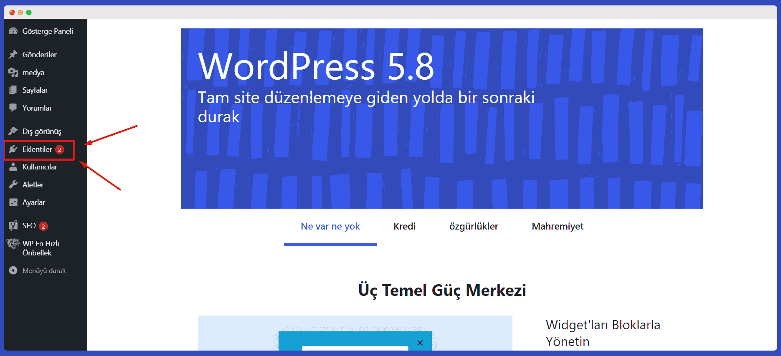Click the Gösterge Paneli dashboard icon
This screenshot has width=781, height=356.
pos(13,31)
